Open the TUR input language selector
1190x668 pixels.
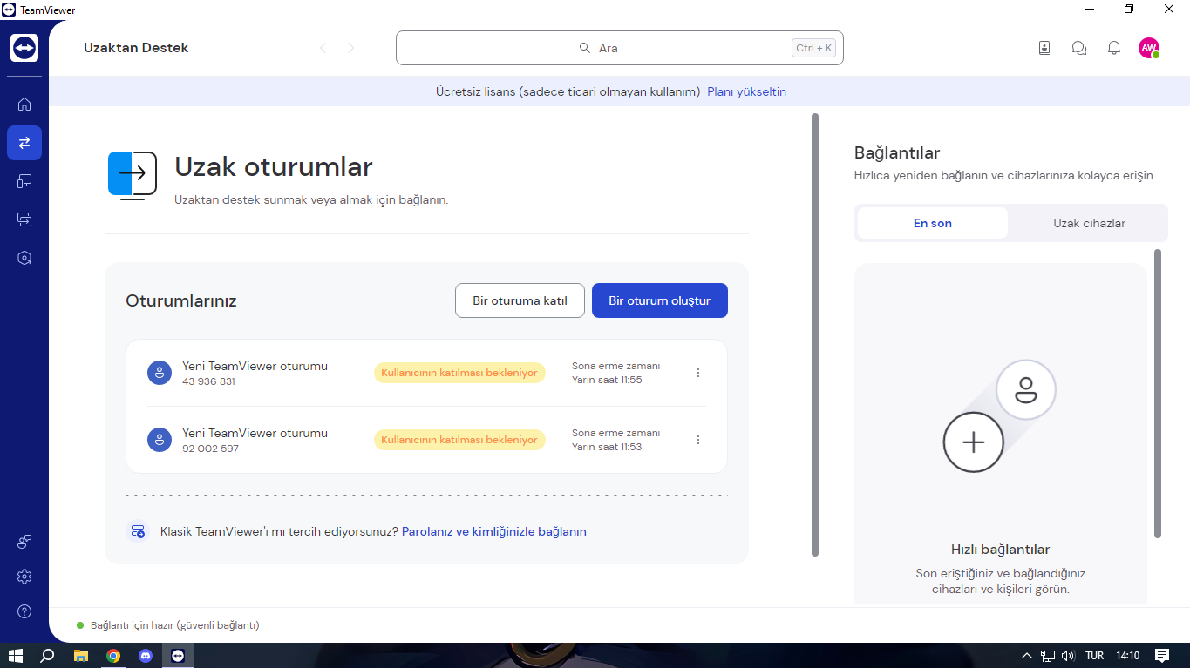[x=1094, y=656]
